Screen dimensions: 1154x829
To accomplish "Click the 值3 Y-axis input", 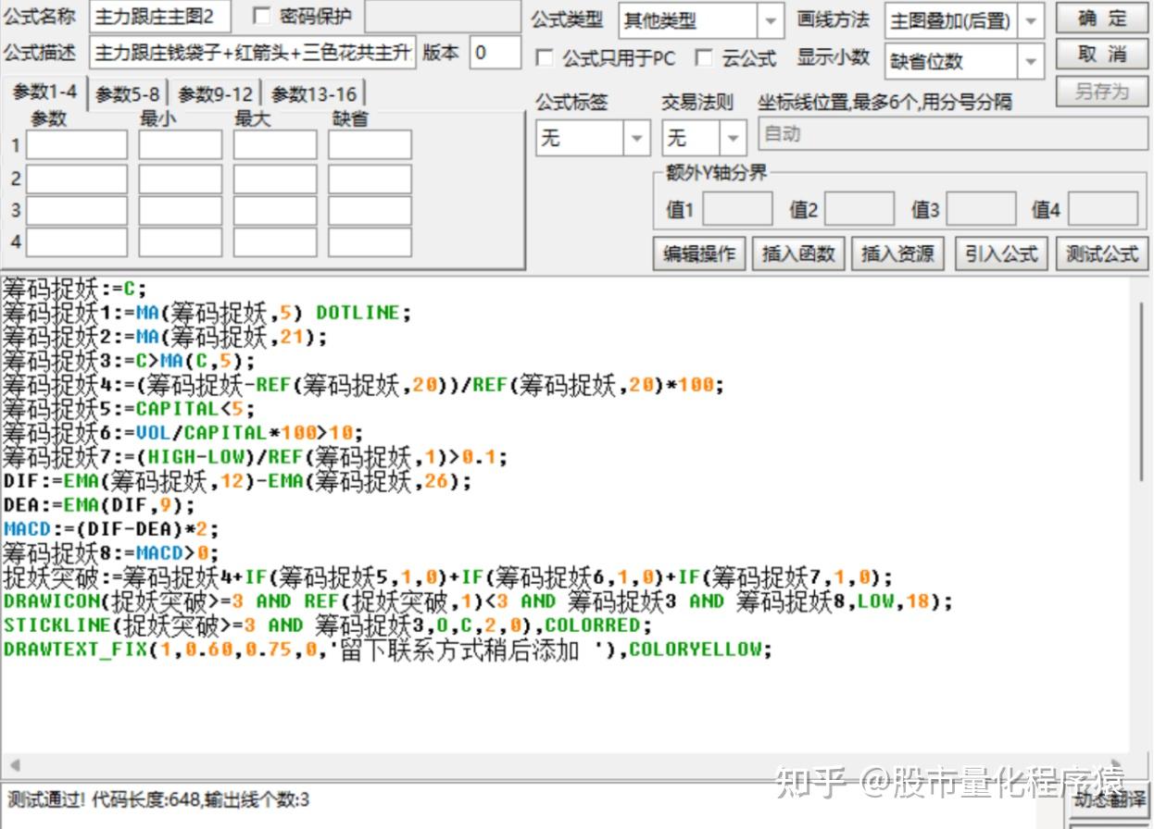I will (981, 209).
